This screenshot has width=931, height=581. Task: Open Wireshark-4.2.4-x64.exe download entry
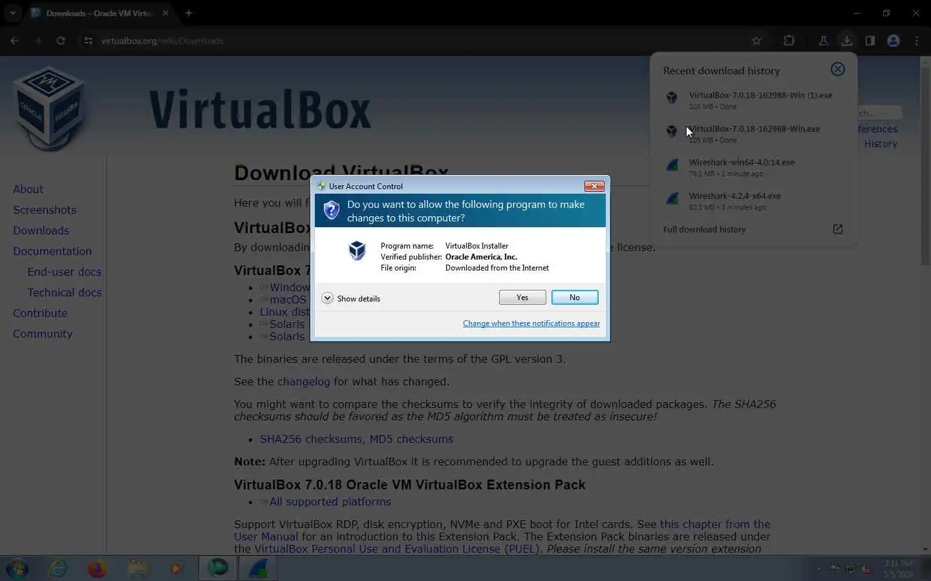click(753, 201)
